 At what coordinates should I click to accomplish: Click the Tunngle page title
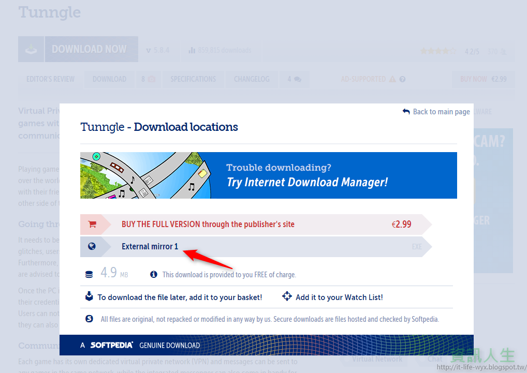(49, 13)
